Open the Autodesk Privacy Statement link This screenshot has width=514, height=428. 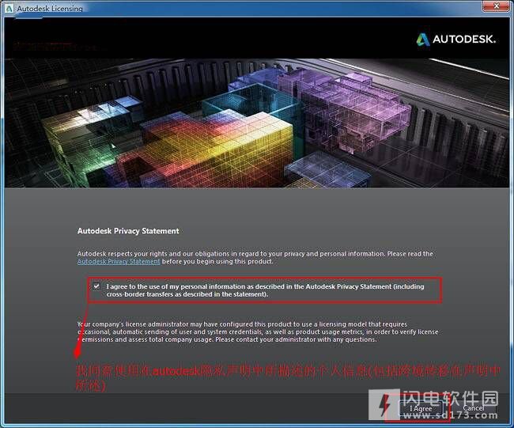coord(119,261)
